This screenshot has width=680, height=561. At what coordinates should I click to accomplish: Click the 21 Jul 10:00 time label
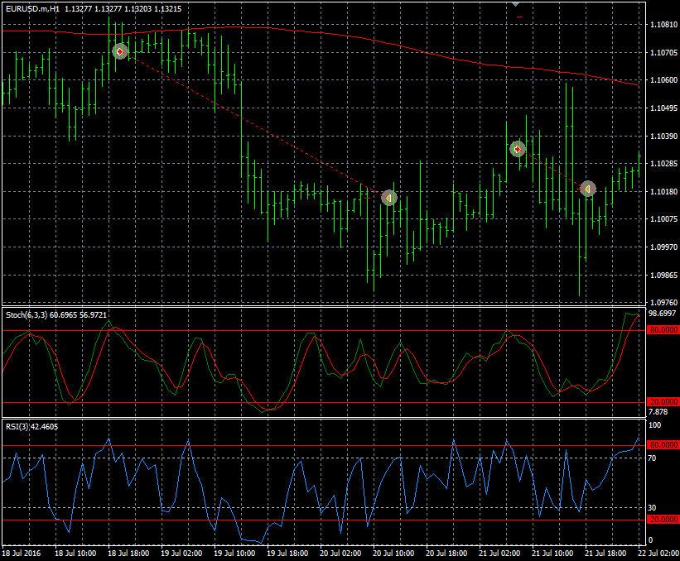point(552,554)
